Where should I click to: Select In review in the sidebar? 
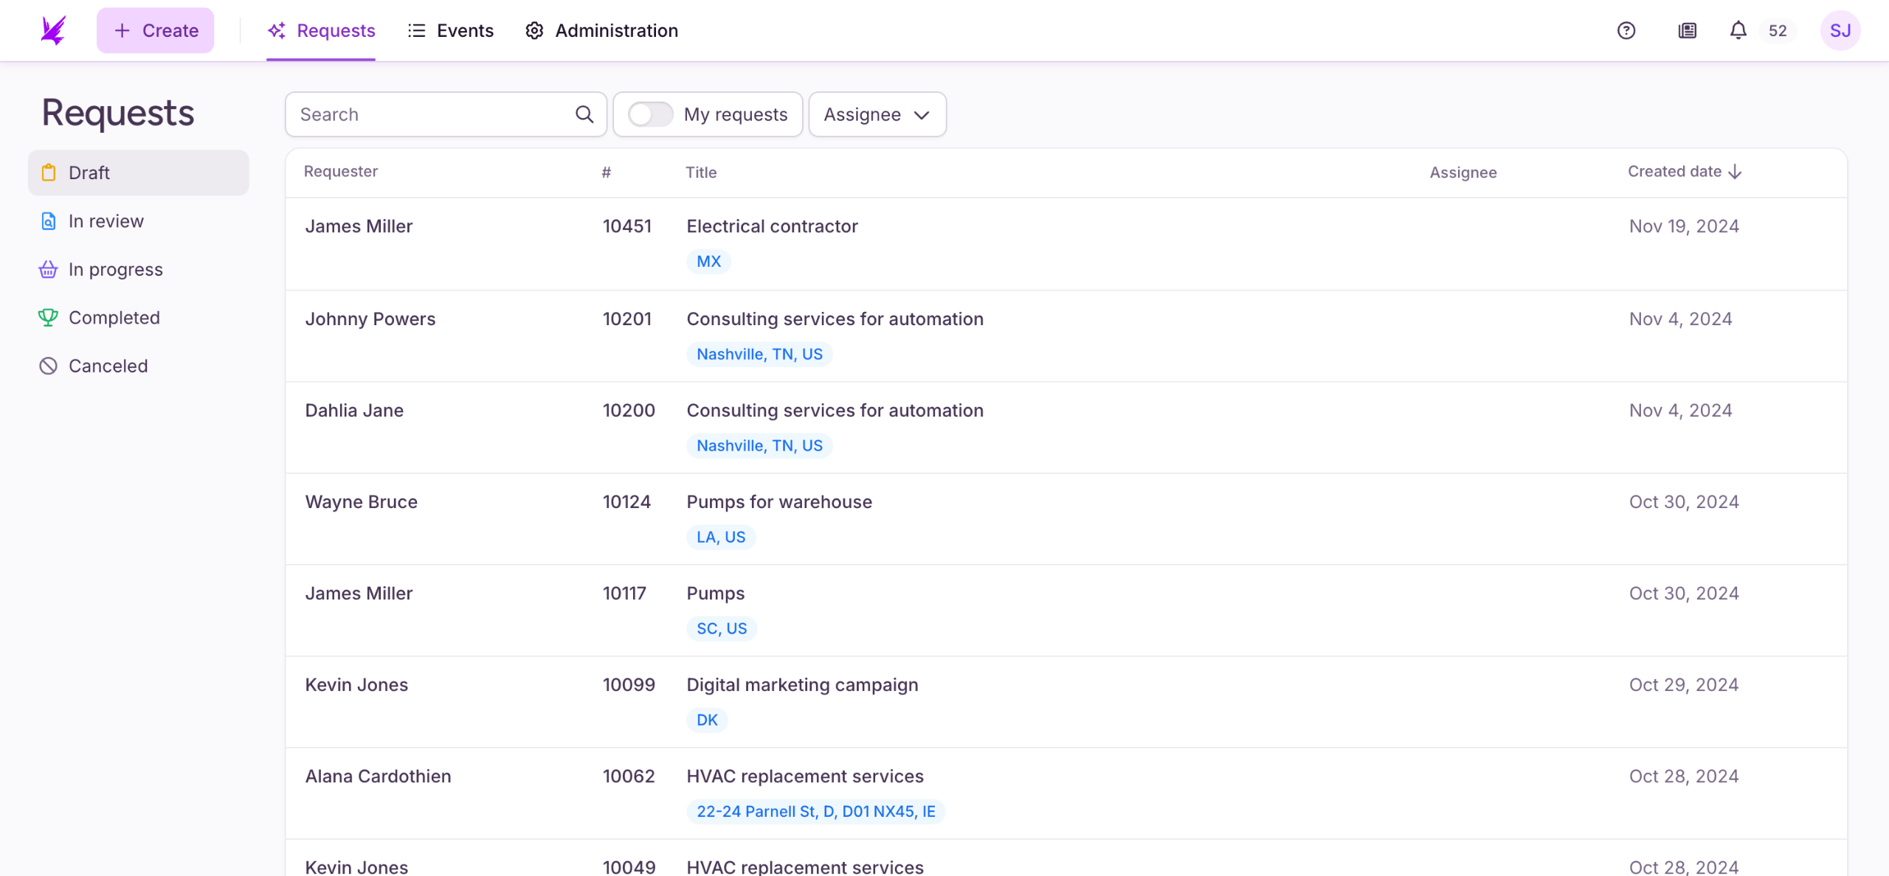click(x=106, y=221)
